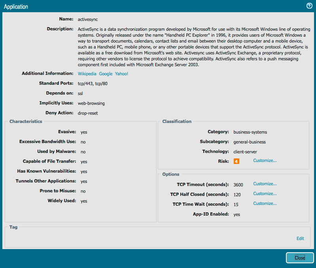Customize the TCP Half Closed value
The image size is (316, 268).
(265, 194)
